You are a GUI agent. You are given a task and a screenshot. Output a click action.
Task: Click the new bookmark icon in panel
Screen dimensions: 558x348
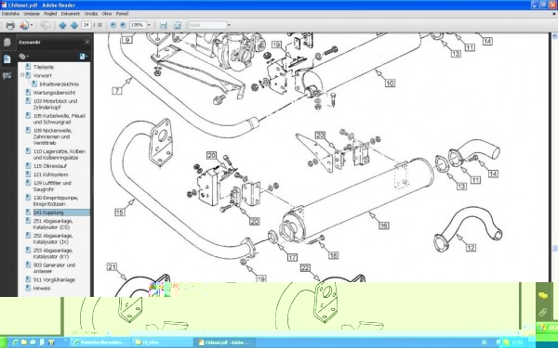click(84, 56)
